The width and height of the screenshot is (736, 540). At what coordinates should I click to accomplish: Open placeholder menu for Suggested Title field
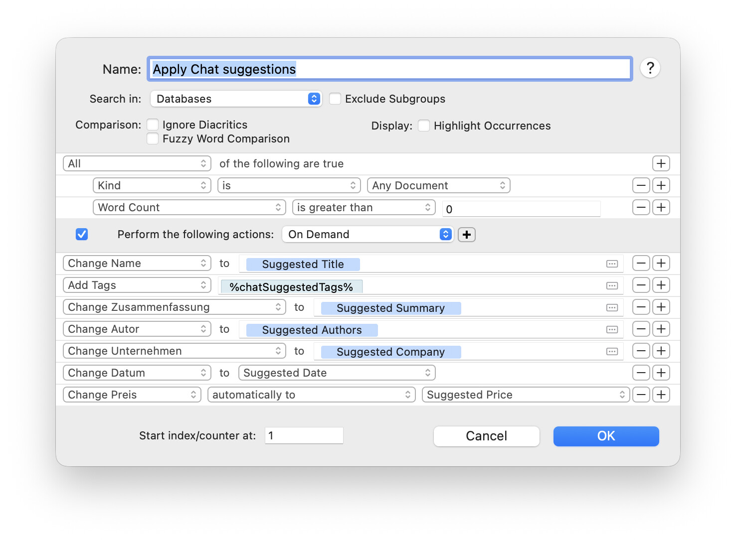pyautogui.click(x=612, y=264)
